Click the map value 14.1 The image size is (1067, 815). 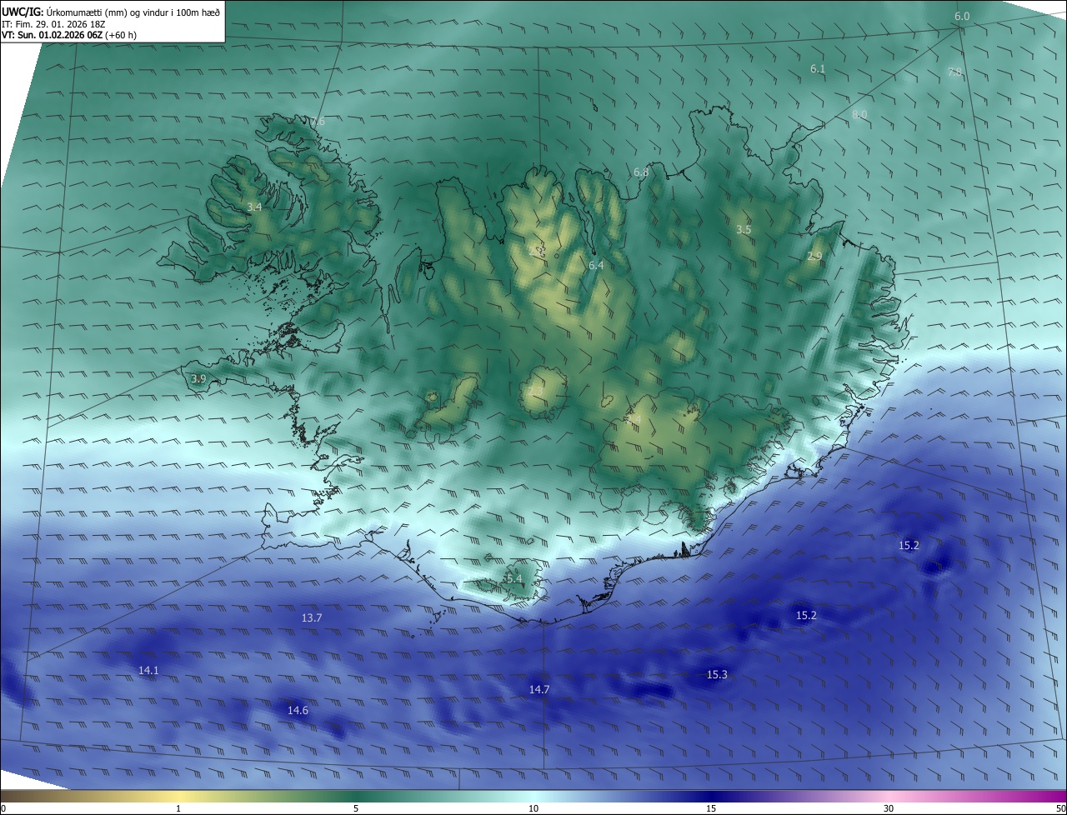tap(148, 670)
